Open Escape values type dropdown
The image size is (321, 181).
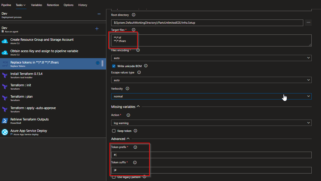(x=211, y=80)
